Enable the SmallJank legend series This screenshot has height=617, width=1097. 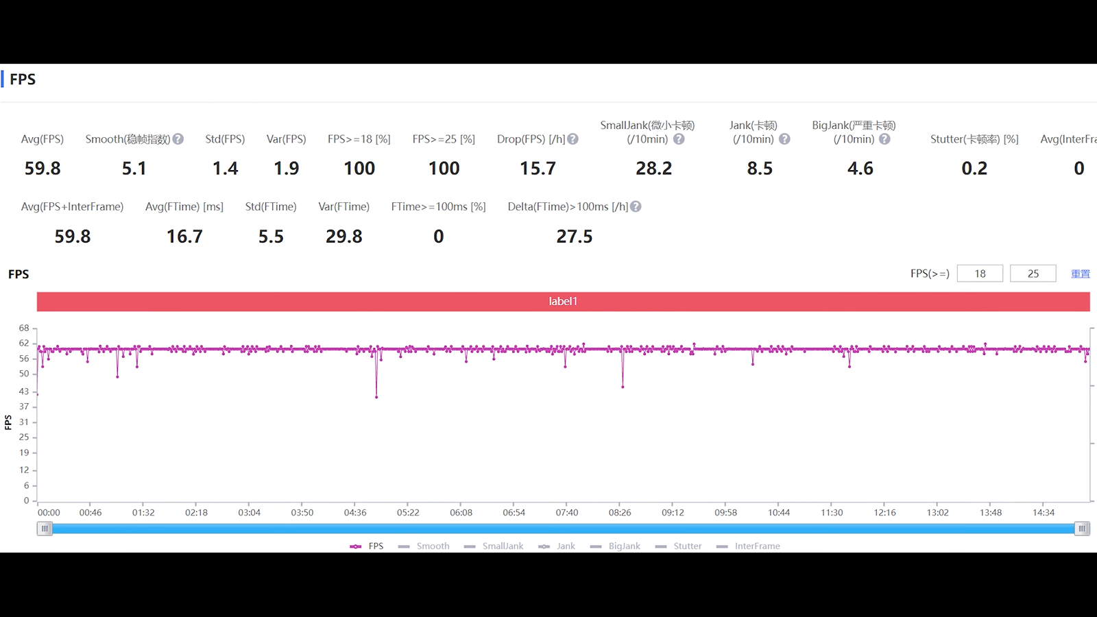click(x=494, y=546)
